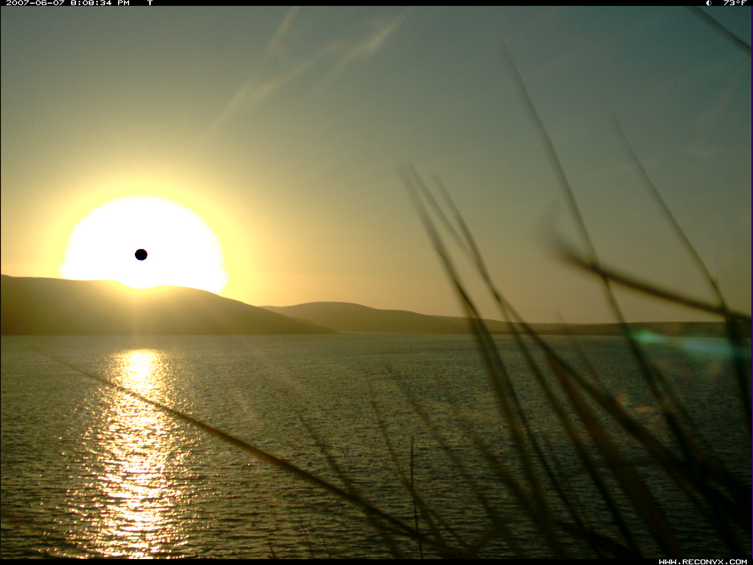Click the 73°F temperature reading
The image size is (753, 565).
click(735, 3)
